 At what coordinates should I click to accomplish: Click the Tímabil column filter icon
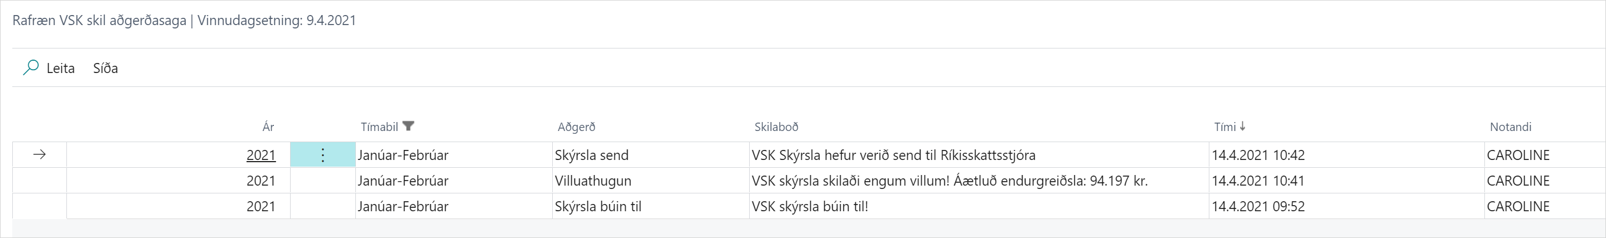(408, 127)
